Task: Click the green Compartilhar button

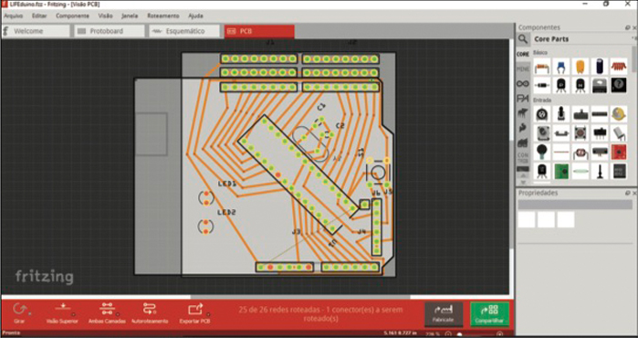Action: [x=489, y=314]
